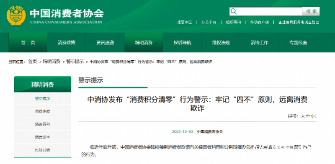Open 消协工作 navigation item

[x=259, y=43]
